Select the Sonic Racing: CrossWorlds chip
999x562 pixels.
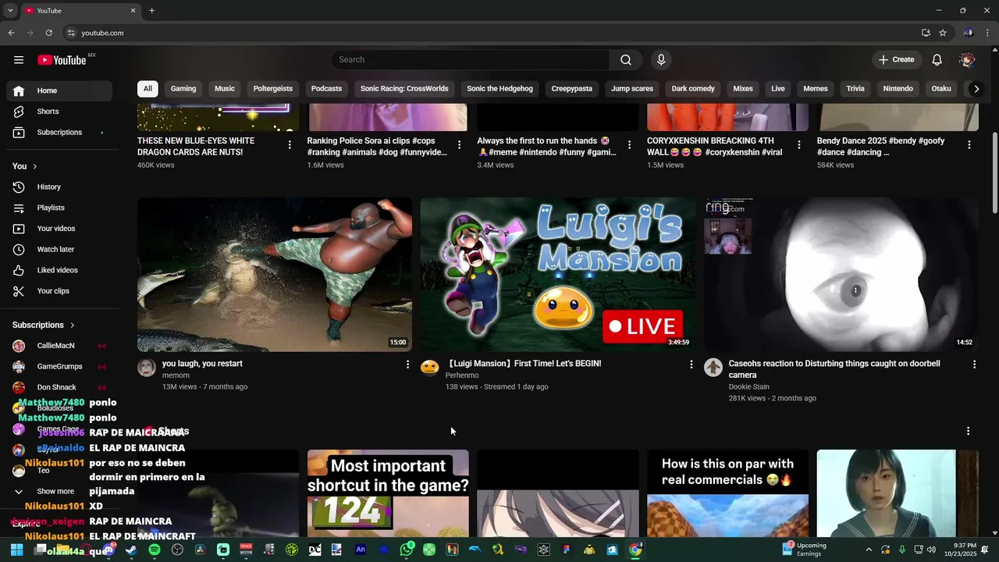404,89
